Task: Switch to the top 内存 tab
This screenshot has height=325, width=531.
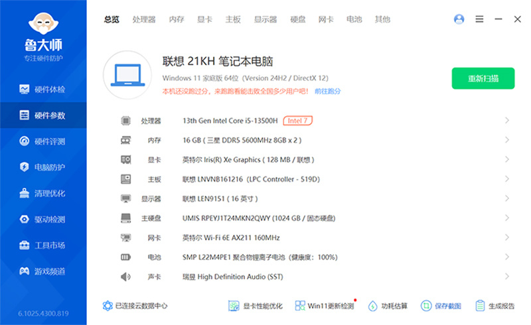Action: click(x=177, y=19)
